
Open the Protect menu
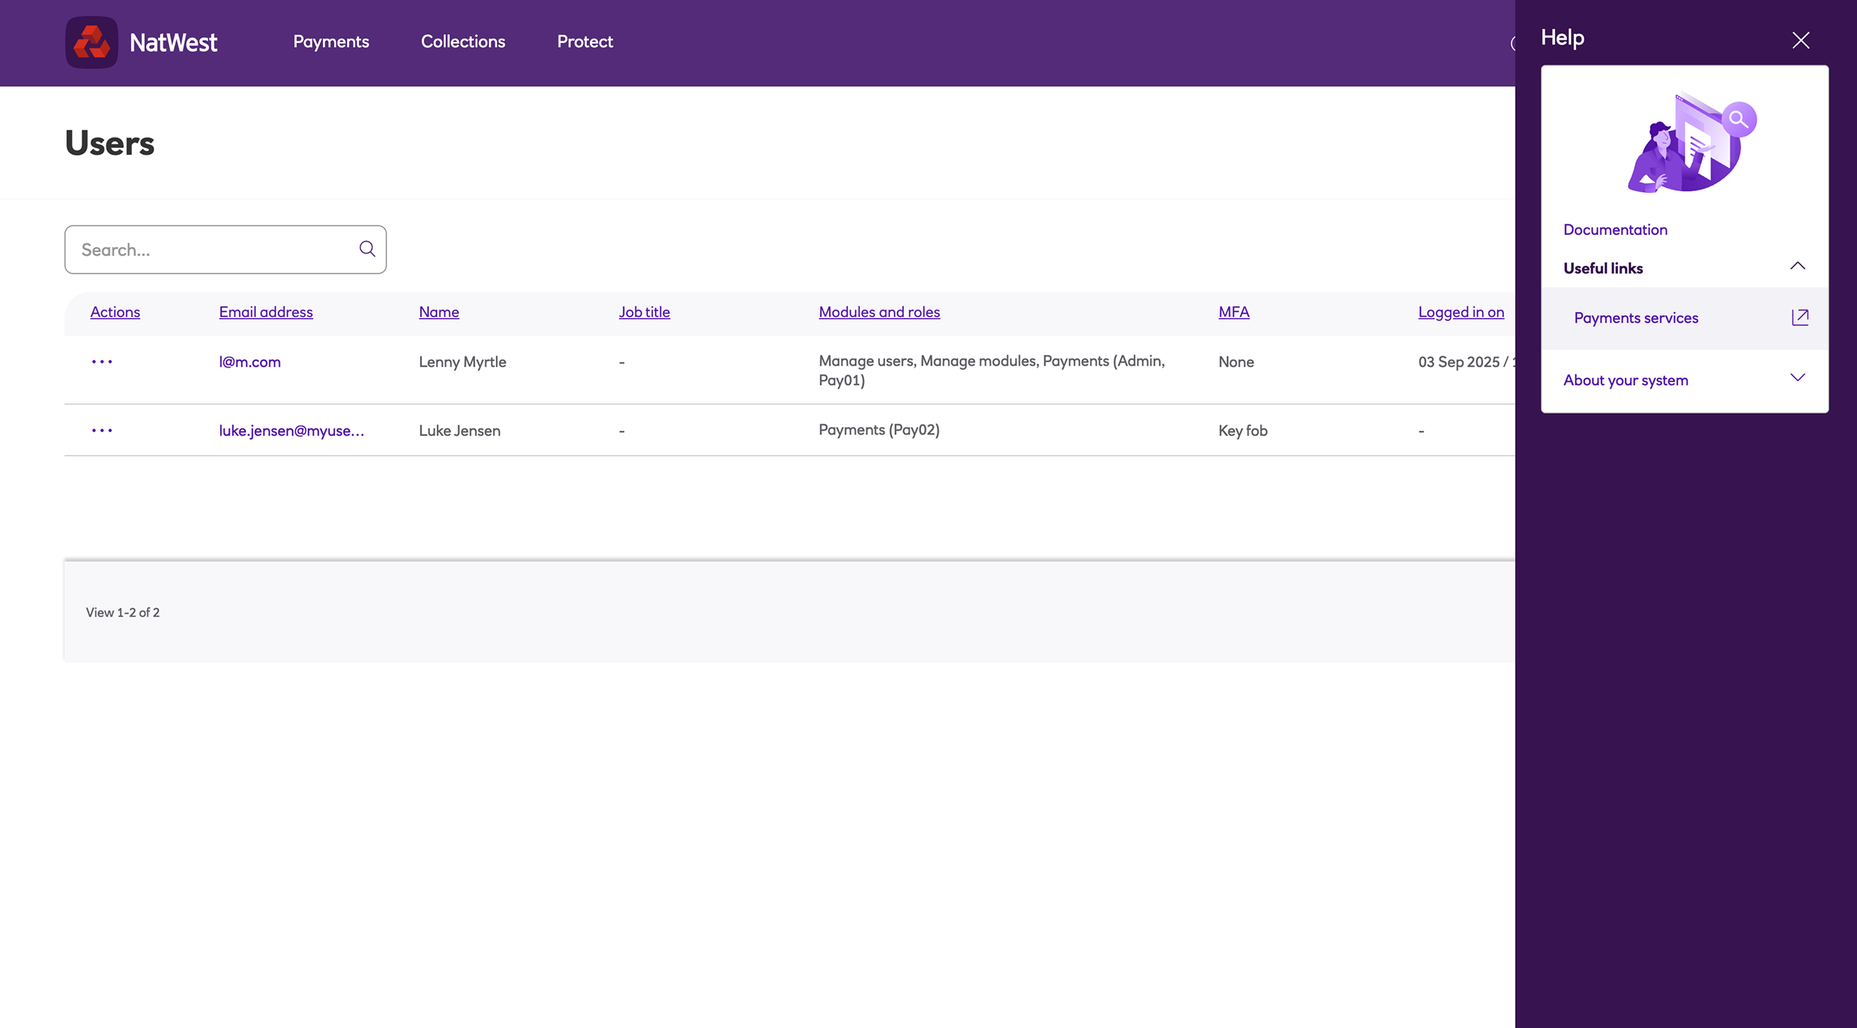[x=584, y=42]
